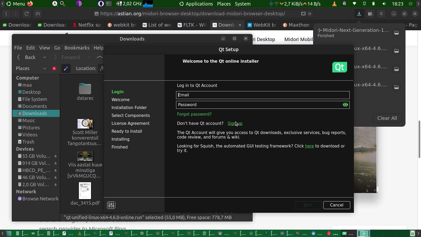This screenshot has width=421, height=237.
Task: Open Bookmarks menu in Downloads window
Action: 77,48
